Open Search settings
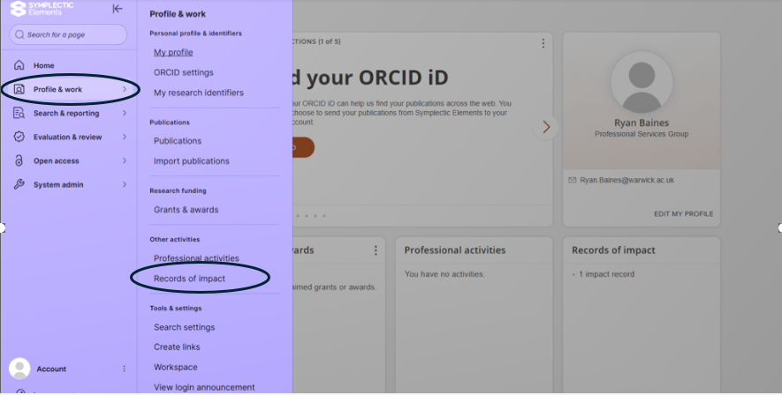This screenshot has width=782, height=395. point(184,327)
